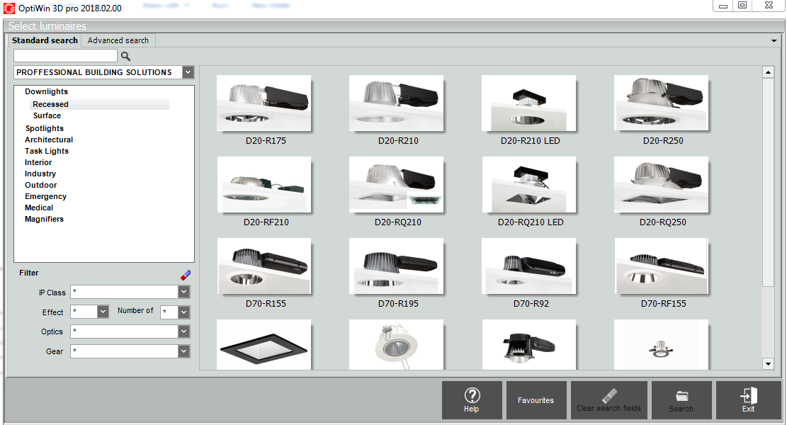The width and height of the screenshot is (787, 425).
Task: Select Surface under Downlights
Action: point(47,115)
